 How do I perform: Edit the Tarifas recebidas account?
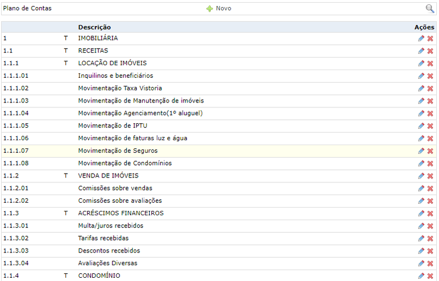click(x=421, y=238)
